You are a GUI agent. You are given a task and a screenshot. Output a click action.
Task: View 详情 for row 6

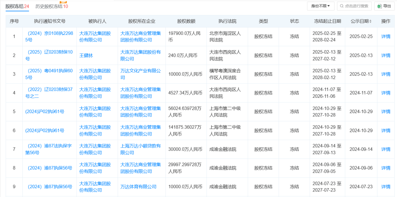[x=386, y=130]
